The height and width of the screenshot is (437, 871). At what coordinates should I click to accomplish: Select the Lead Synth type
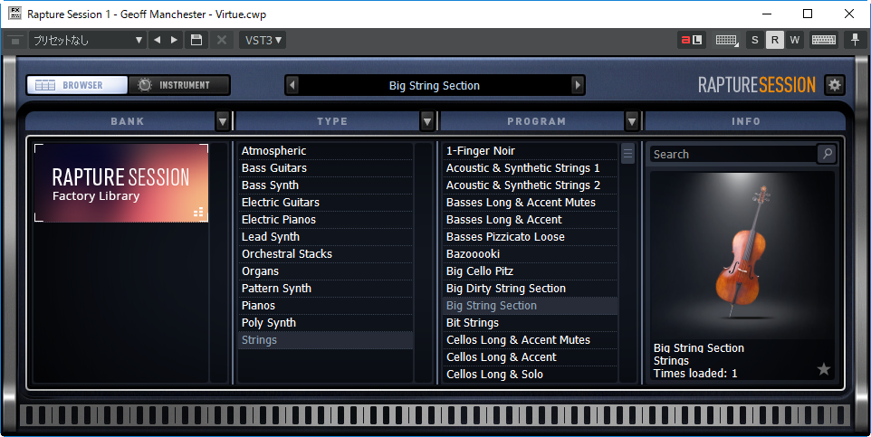click(326, 236)
